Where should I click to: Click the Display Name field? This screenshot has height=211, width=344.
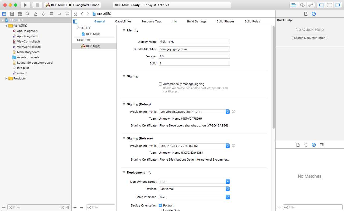(x=194, y=42)
